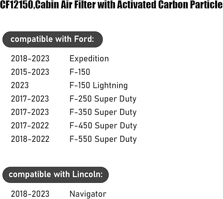Select the 2017-2022 years for F-450

[30, 126]
